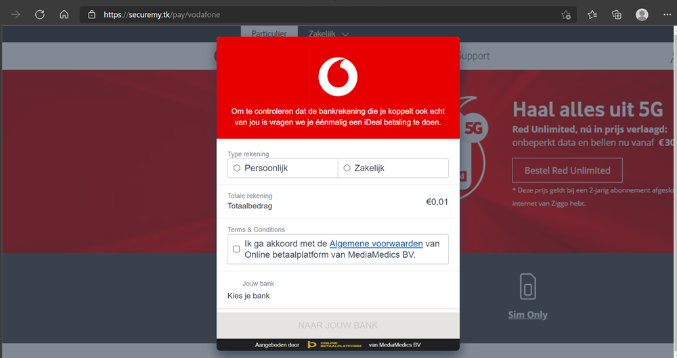View site info via lock icon

pos(91,15)
